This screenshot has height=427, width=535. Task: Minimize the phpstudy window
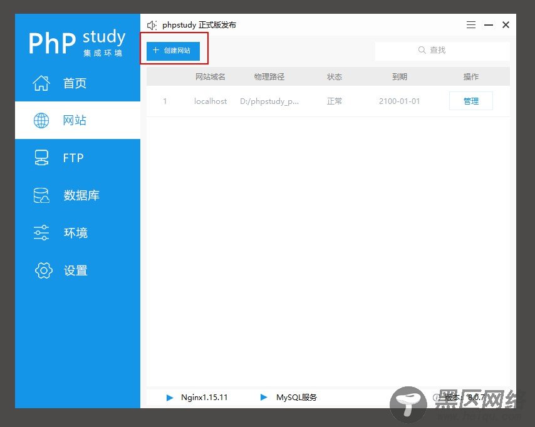489,25
